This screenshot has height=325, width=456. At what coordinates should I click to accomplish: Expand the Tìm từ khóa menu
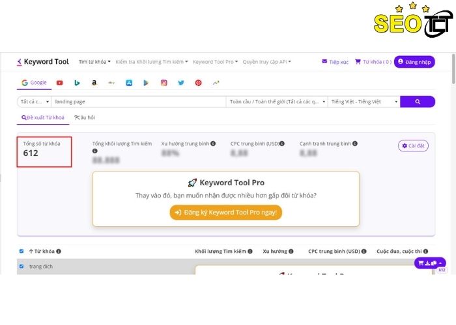[94, 62]
